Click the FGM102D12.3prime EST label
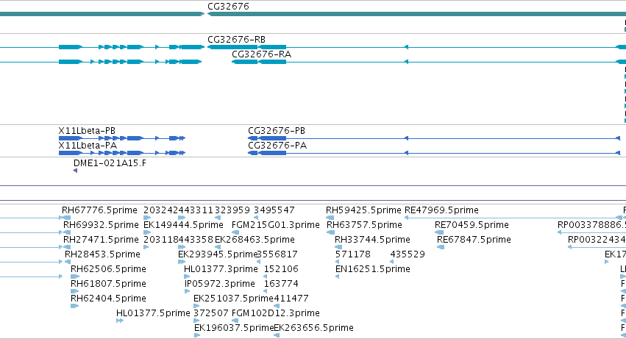Image resolution: width=626 pixels, height=339 pixels. coord(276,313)
